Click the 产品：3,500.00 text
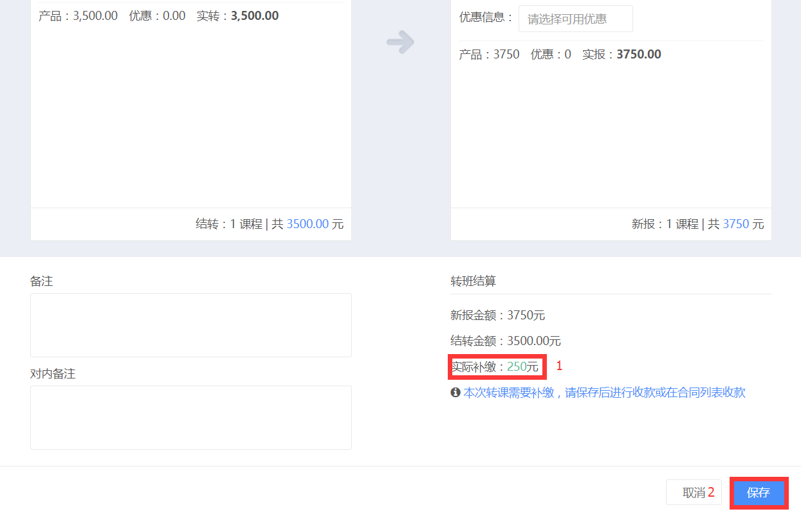This screenshot has width=801, height=516. coord(78,16)
